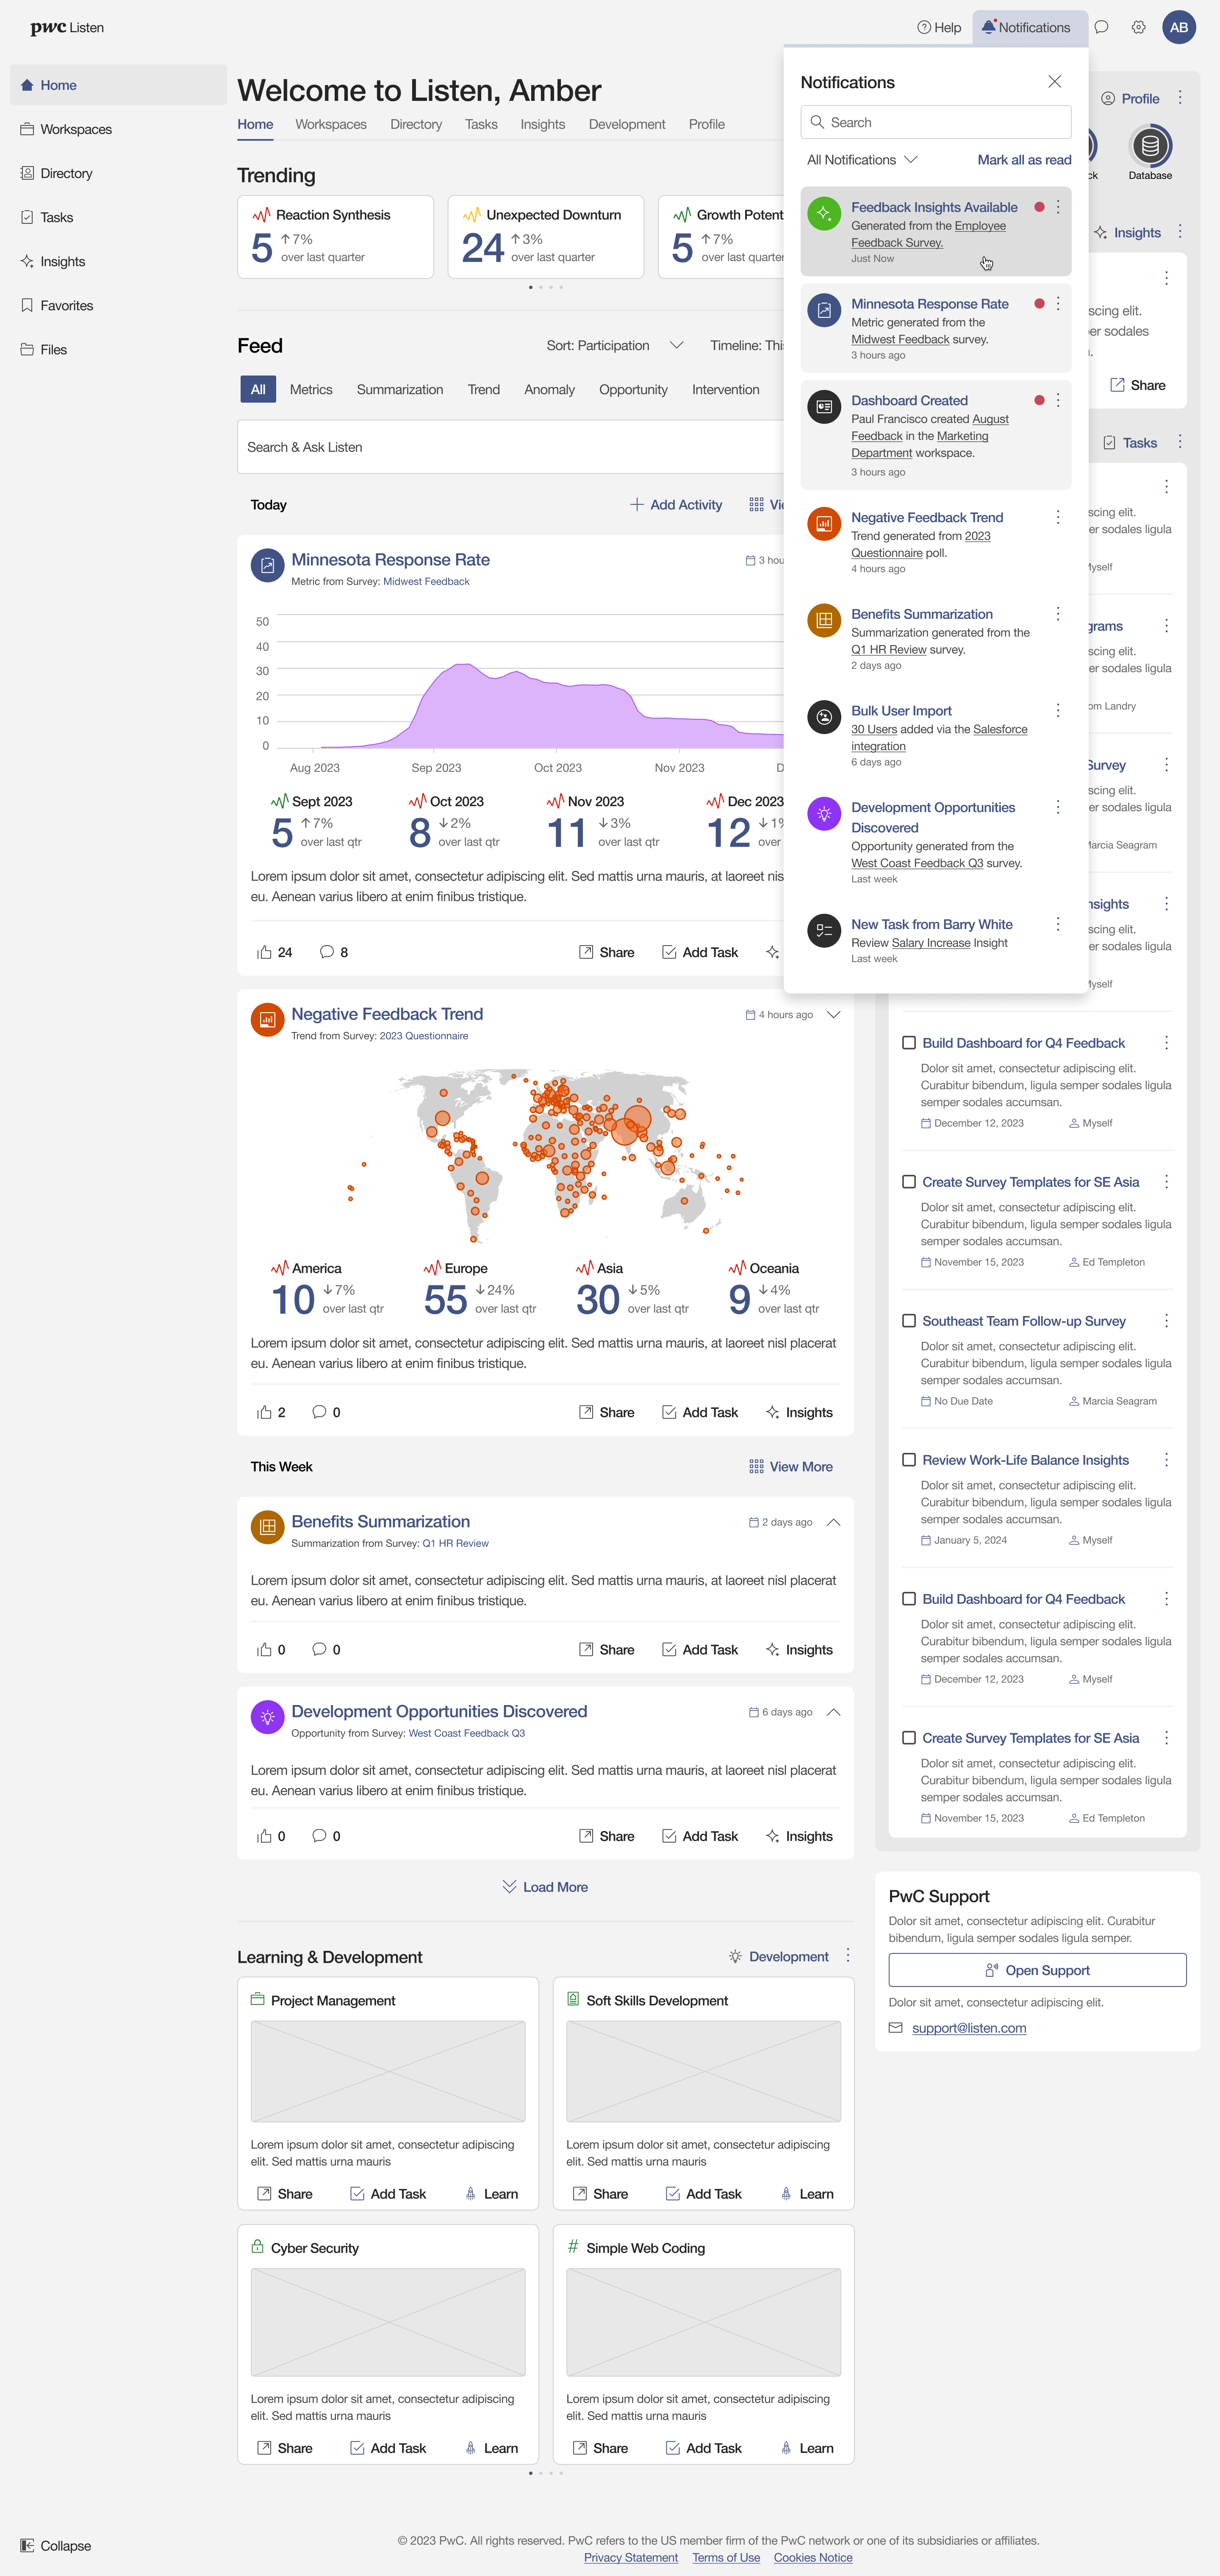The width and height of the screenshot is (1220, 2576).
Task: Open the Timeline filter dropdown
Action: (746, 346)
